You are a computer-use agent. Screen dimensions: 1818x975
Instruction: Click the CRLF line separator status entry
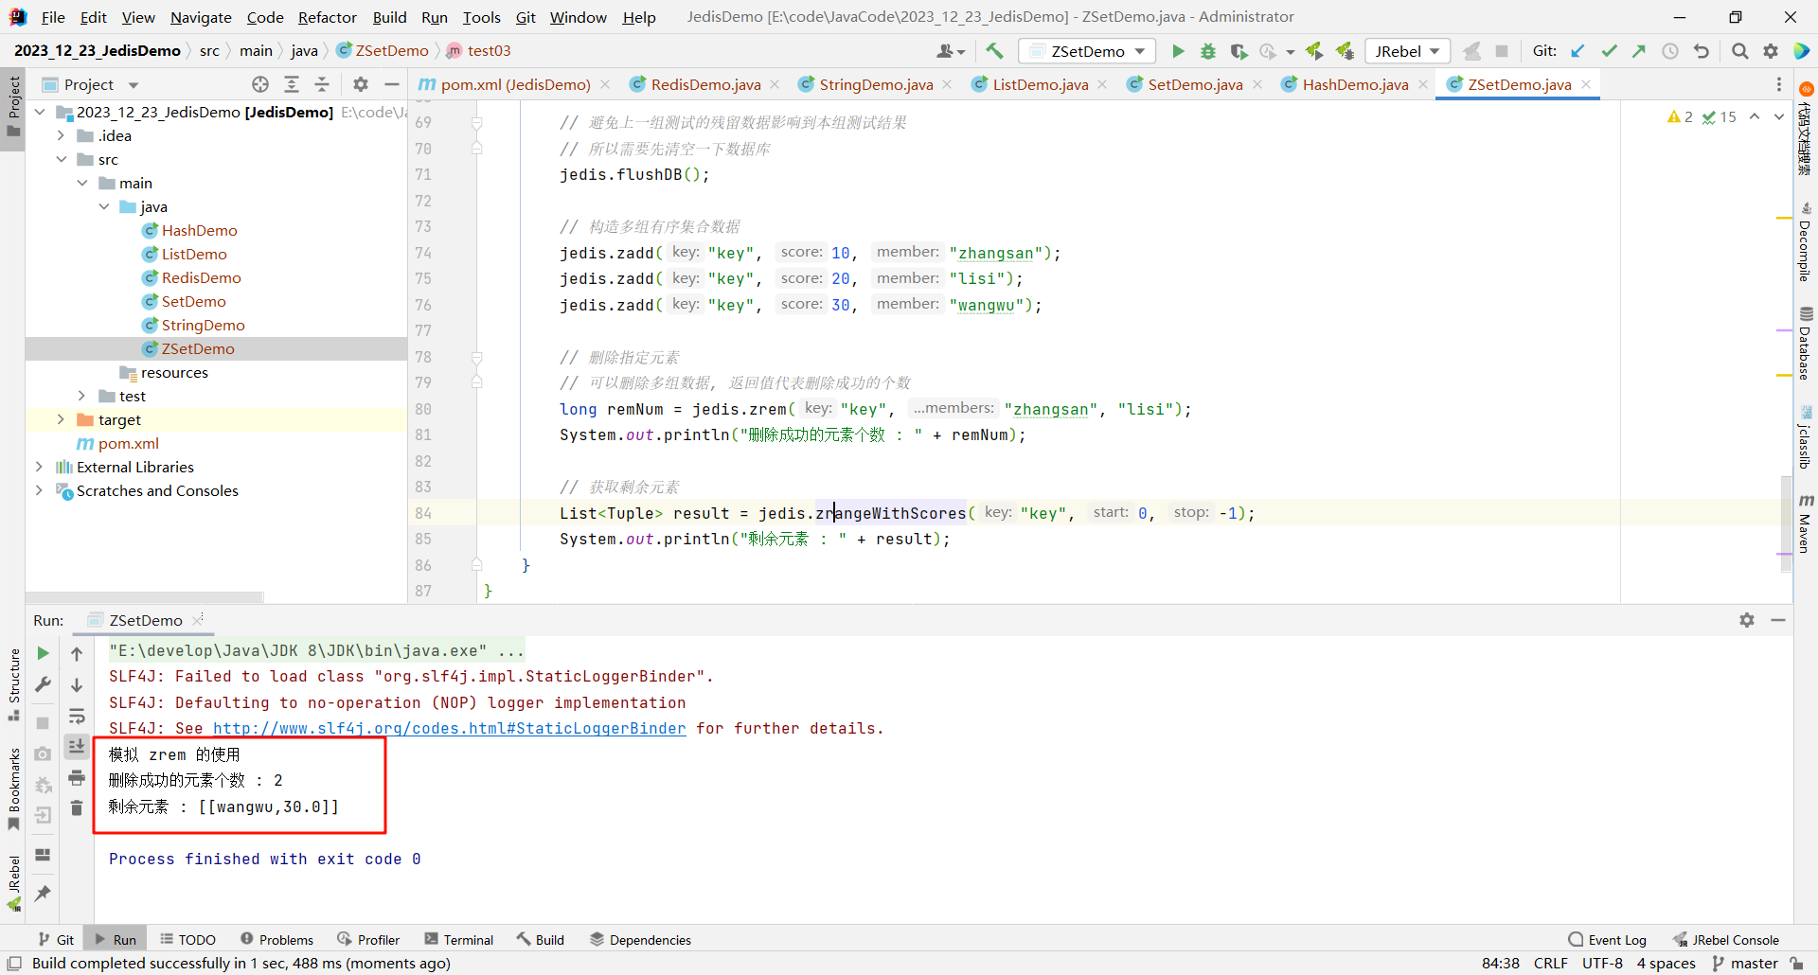[x=1551, y=963]
